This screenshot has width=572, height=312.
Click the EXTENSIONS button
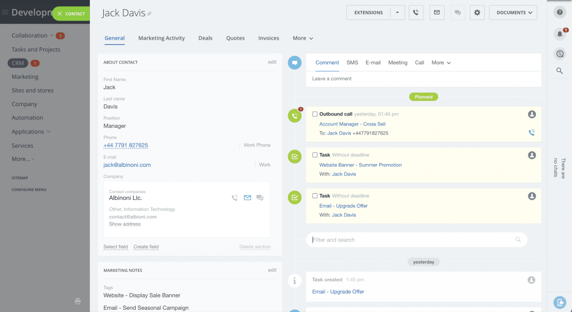click(x=369, y=12)
